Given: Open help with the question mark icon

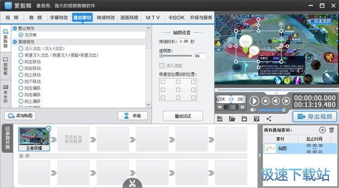Looking at the screenshot, I should tap(256, 119).
